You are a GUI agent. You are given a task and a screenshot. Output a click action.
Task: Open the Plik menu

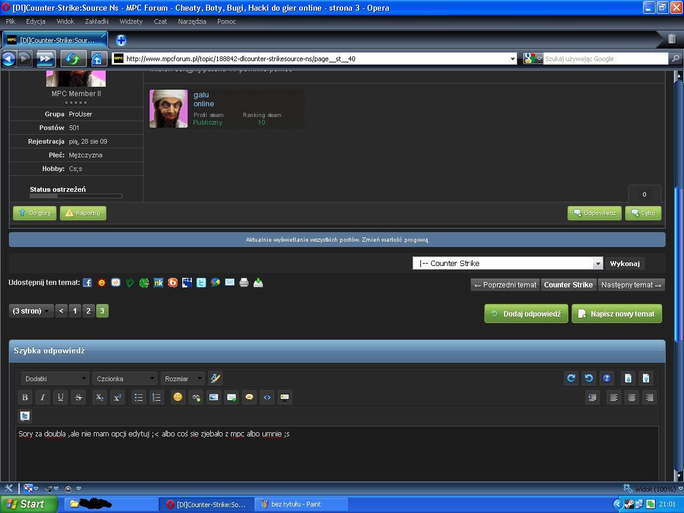(x=11, y=21)
